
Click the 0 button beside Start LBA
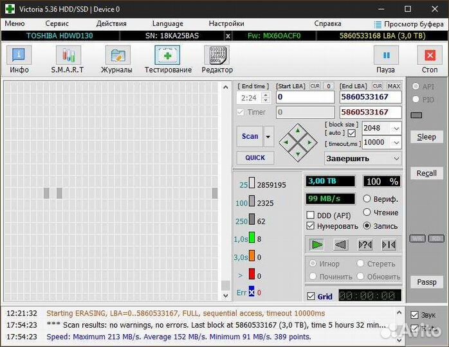click(x=329, y=86)
